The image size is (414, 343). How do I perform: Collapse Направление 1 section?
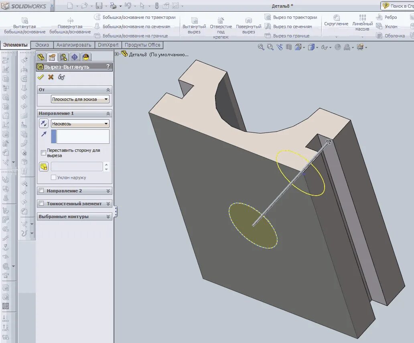click(108, 113)
